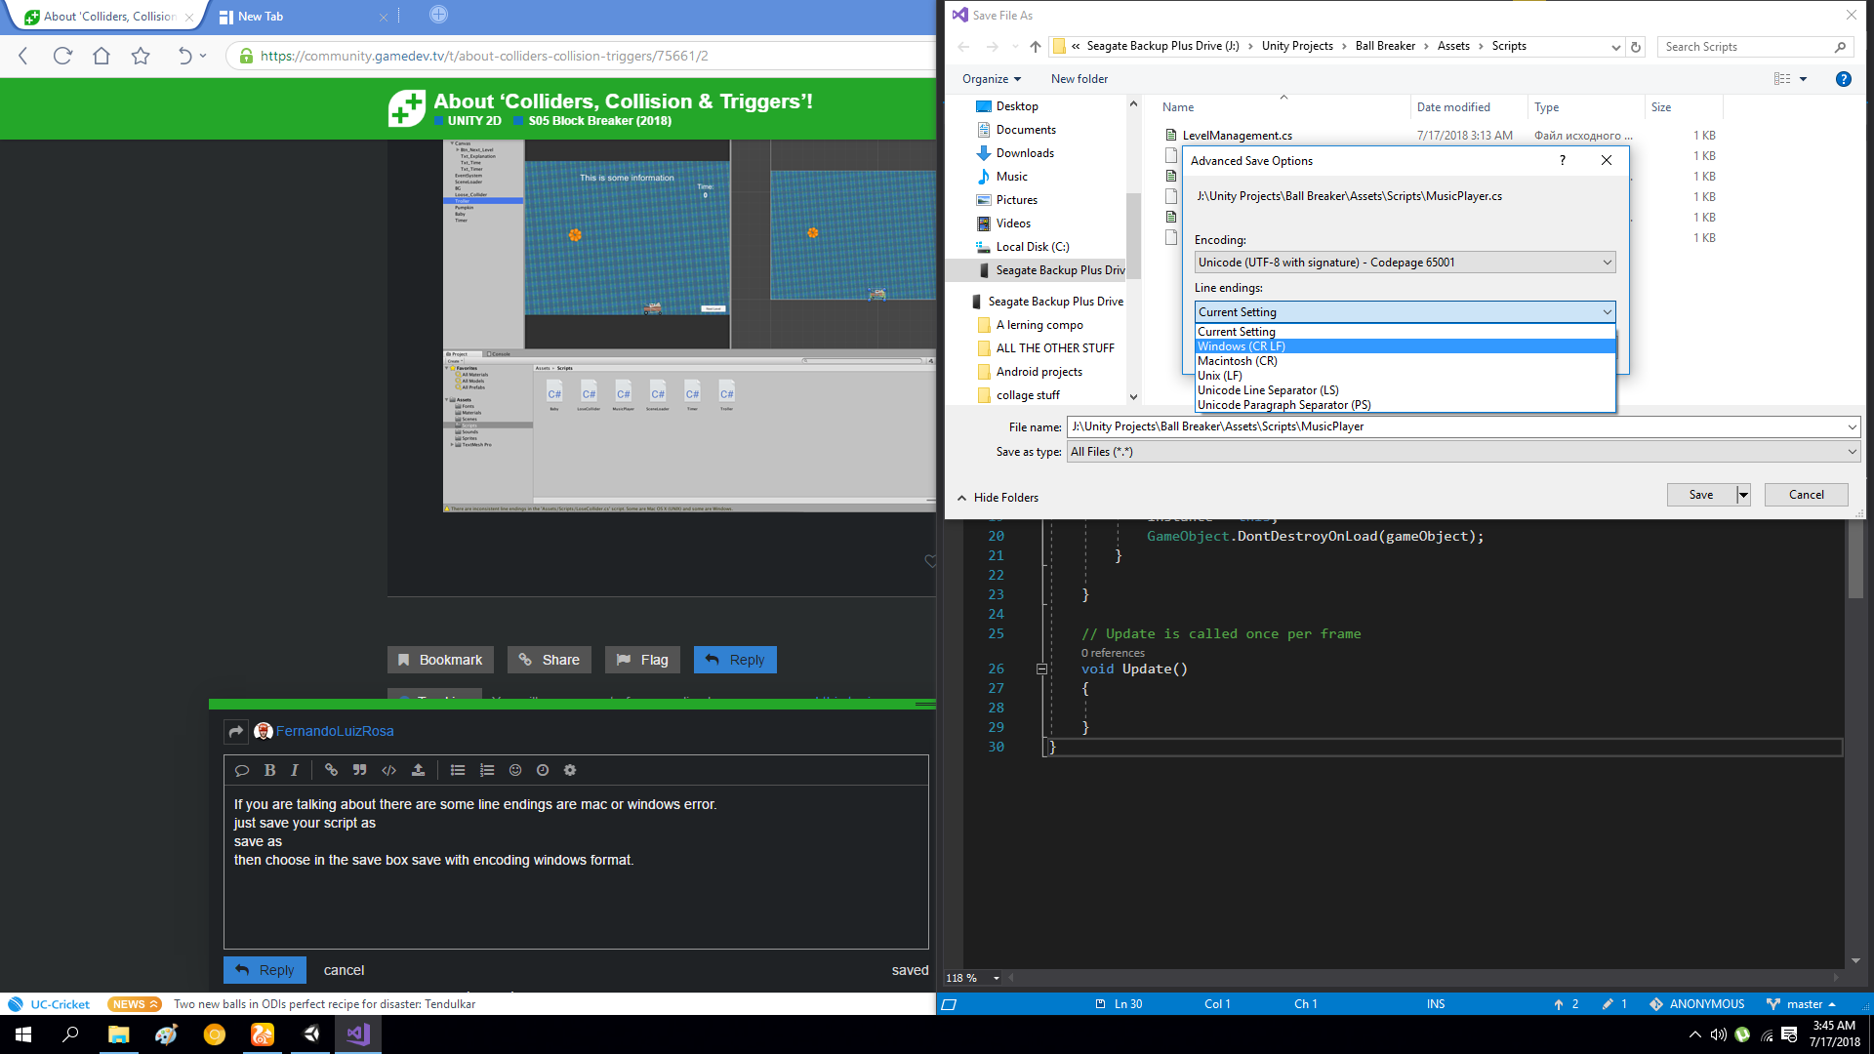Open FernandoLuizRosa profile link
This screenshot has width=1874, height=1054.
pyautogui.click(x=335, y=731)
